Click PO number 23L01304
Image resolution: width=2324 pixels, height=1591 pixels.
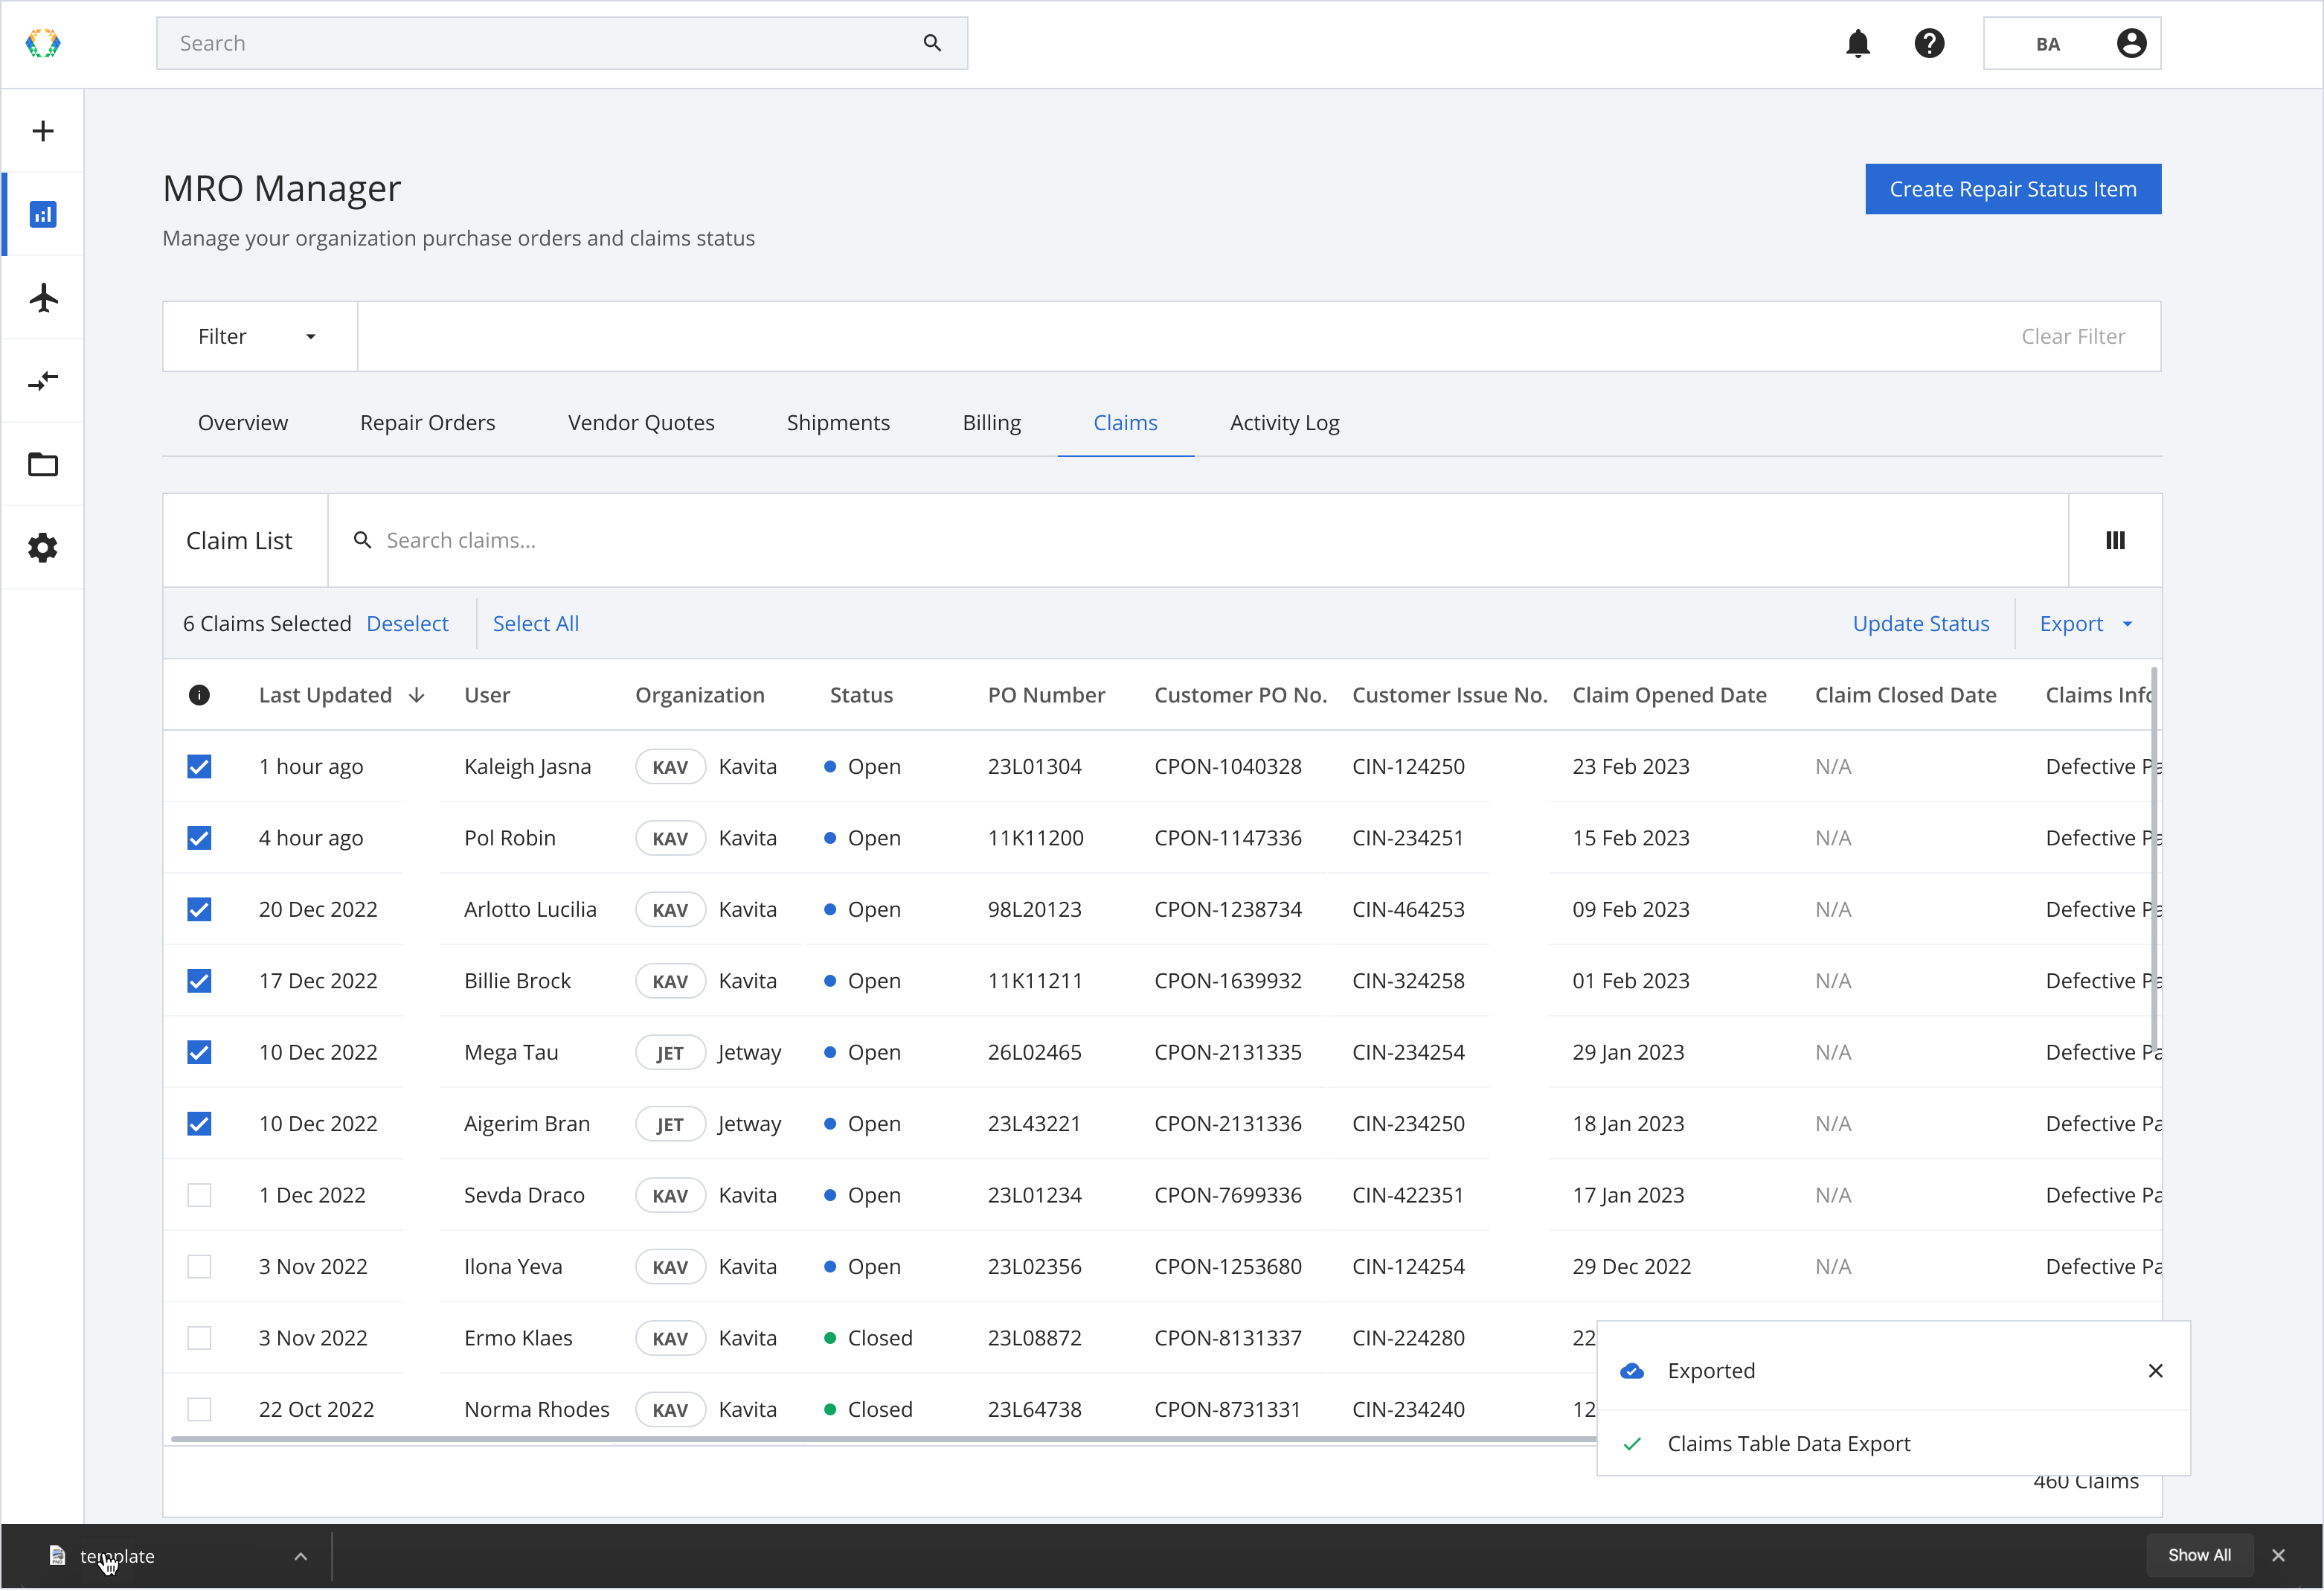pos(1034,766)
